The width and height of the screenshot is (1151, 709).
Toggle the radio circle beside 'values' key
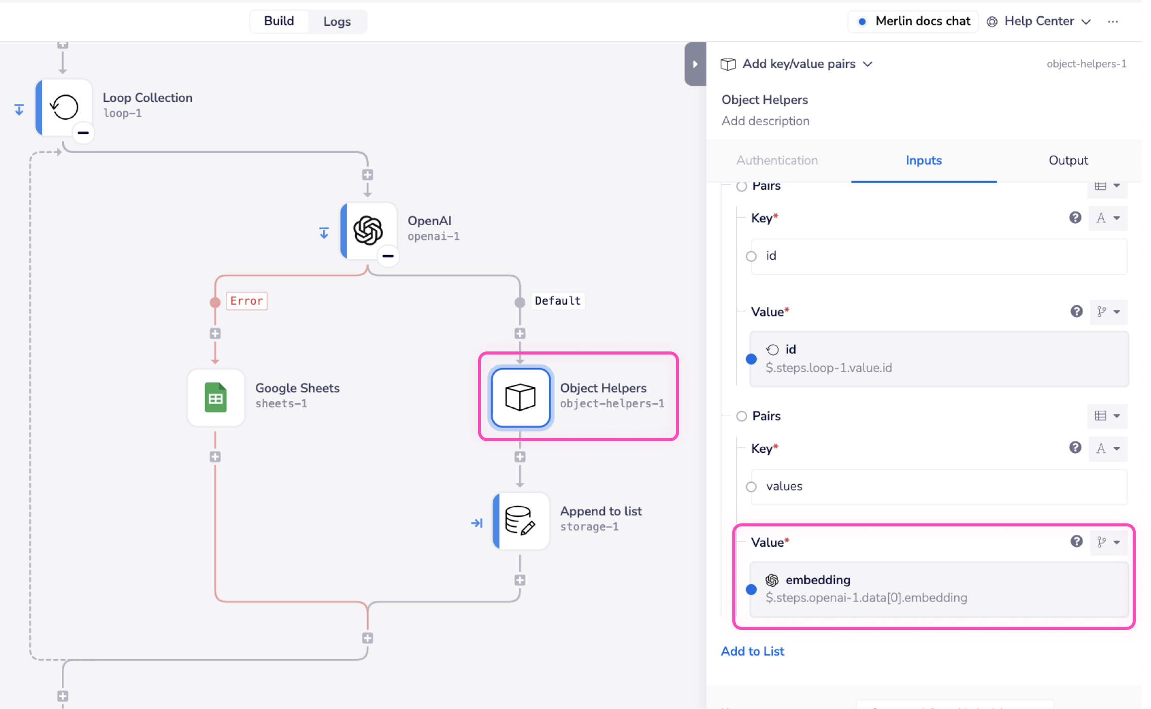(751, 487)
